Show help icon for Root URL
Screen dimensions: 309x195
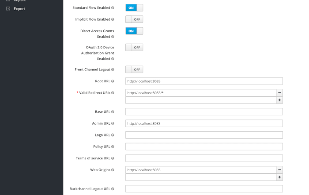click(113, 81)
